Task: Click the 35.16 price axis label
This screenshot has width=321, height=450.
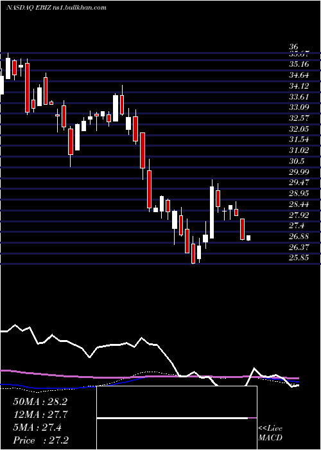Action: tap(299, 64)
